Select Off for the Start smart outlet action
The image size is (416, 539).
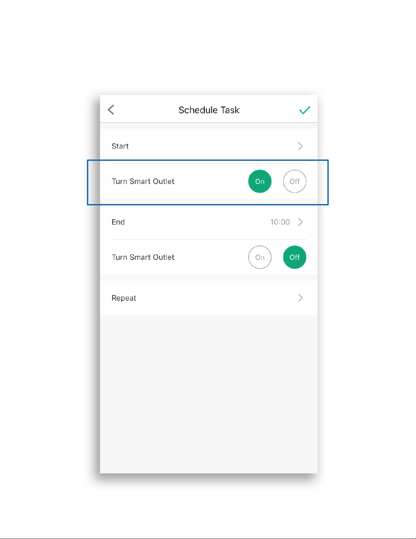[295, 181]
